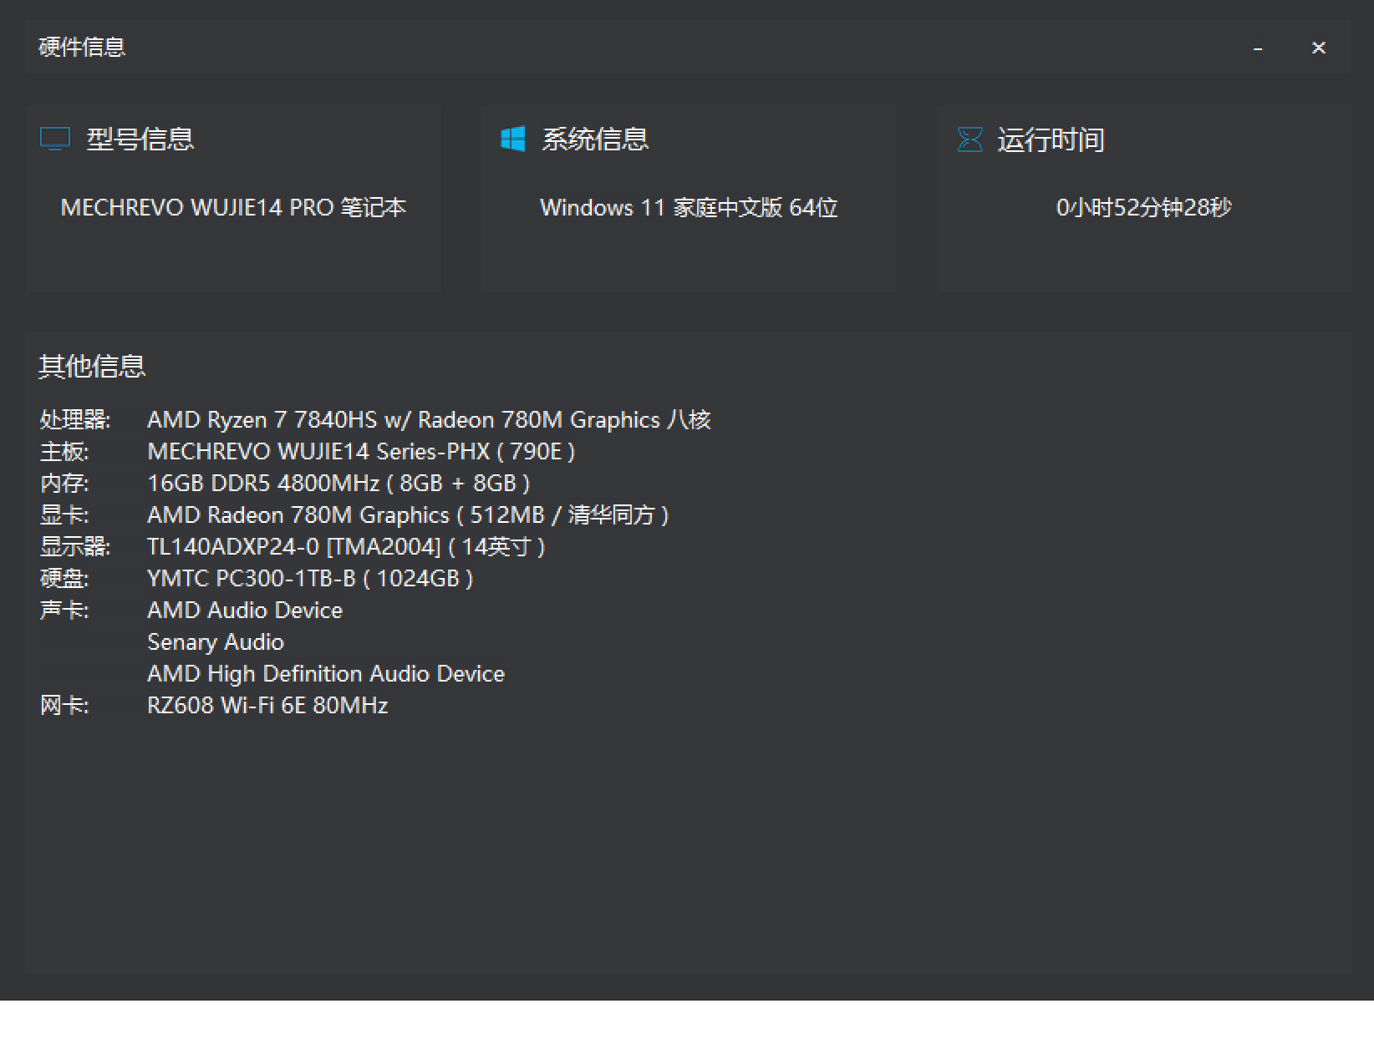Click the TL140ADXP24-0 display entry

click(345, 546)
